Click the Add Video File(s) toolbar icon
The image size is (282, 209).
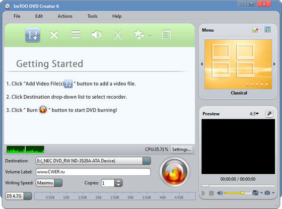coord(33,35)
